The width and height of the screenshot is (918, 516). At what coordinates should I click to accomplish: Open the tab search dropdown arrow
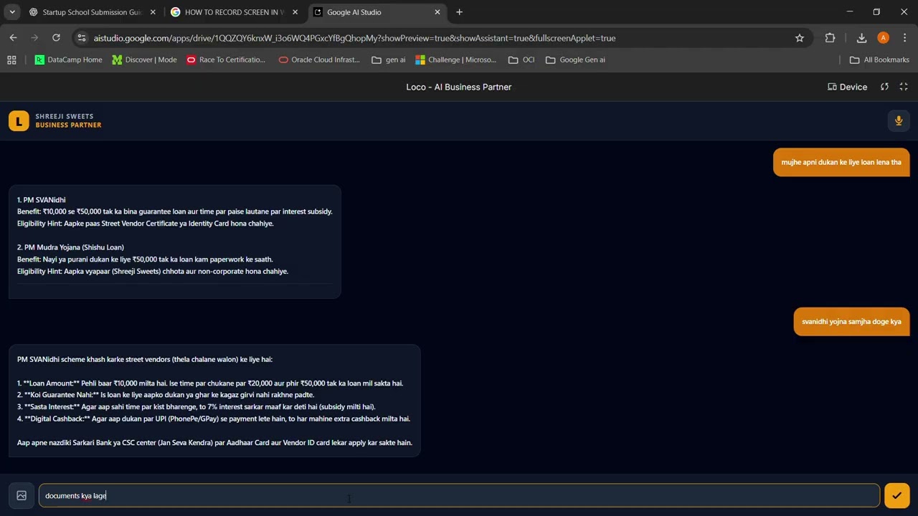click(12, 12)
